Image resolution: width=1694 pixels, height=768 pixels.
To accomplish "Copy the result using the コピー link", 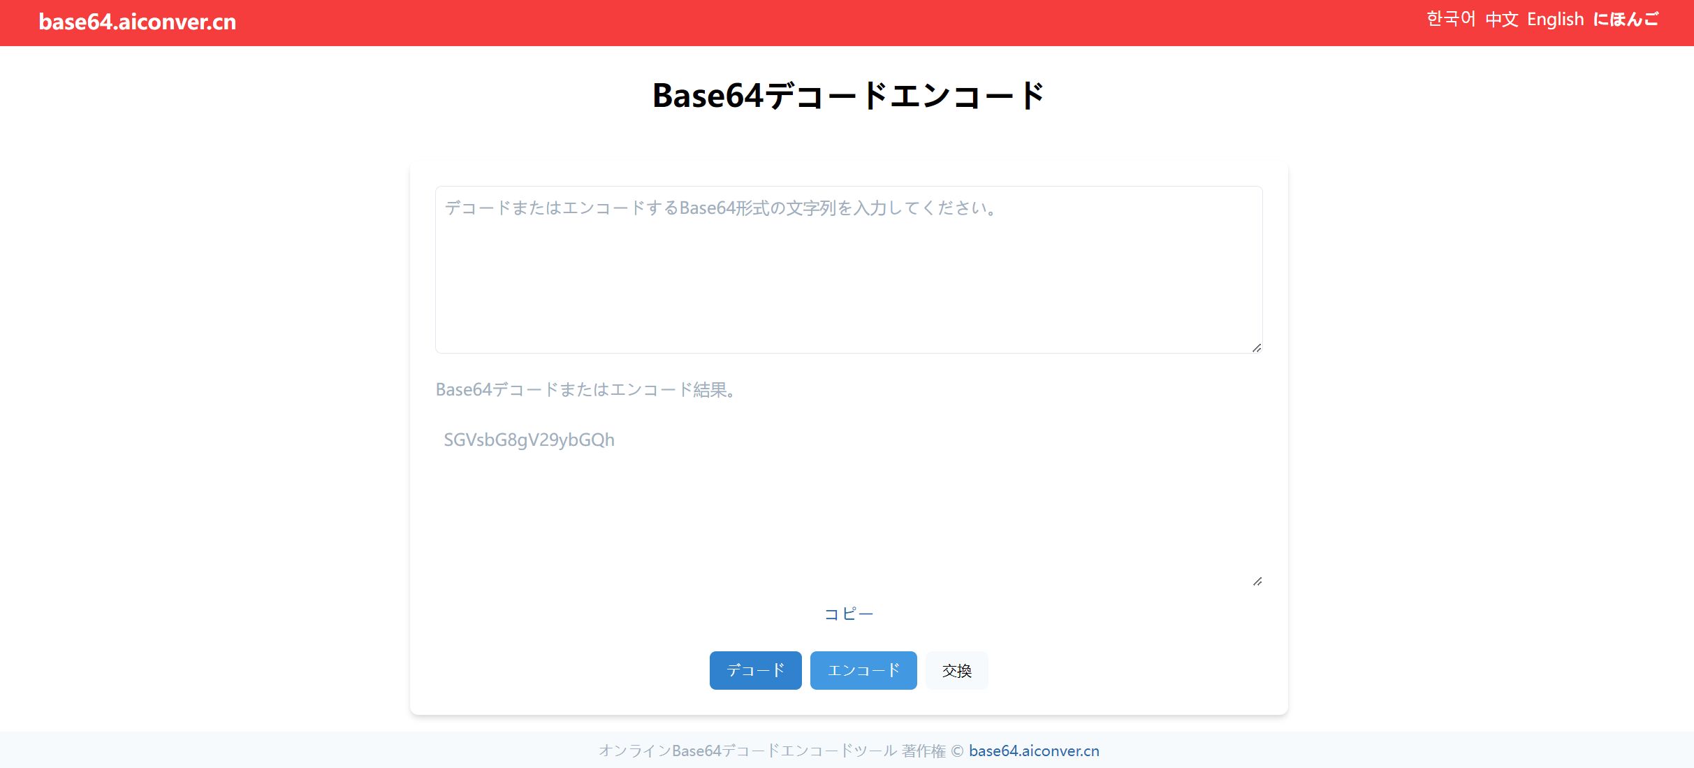I will (x=848, y=614).
